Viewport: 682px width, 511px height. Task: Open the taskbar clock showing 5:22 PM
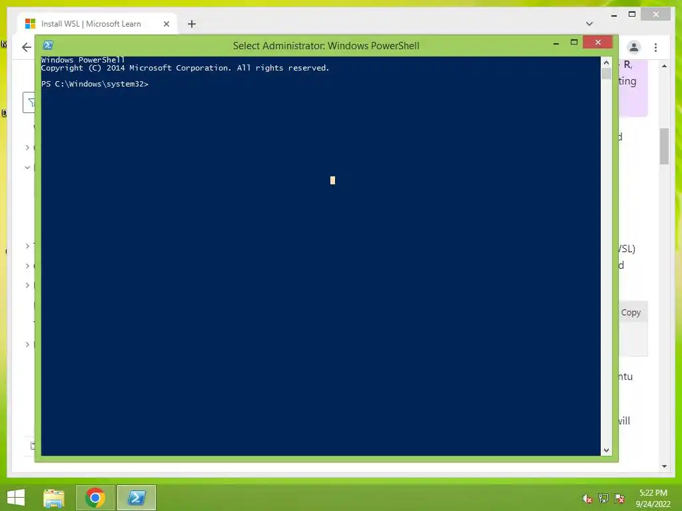point(653,498)
